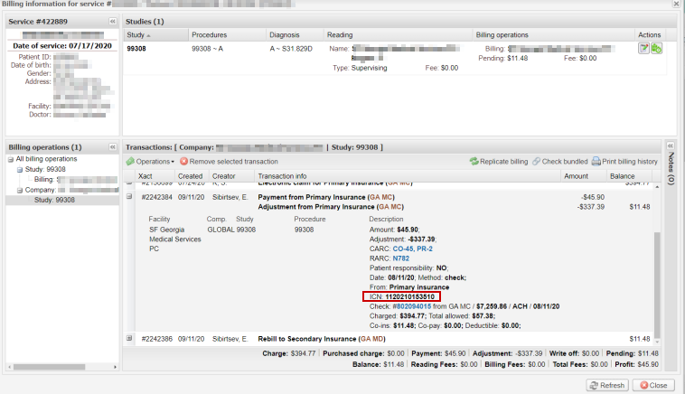
Task: Click Check bundled
Action: point(560,162)
